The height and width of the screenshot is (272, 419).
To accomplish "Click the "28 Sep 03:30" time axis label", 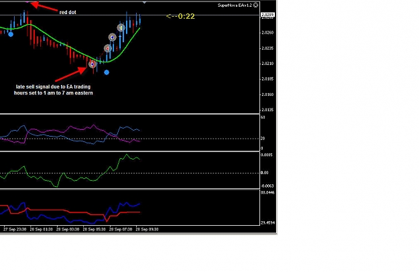I will (x=68, y=229).
